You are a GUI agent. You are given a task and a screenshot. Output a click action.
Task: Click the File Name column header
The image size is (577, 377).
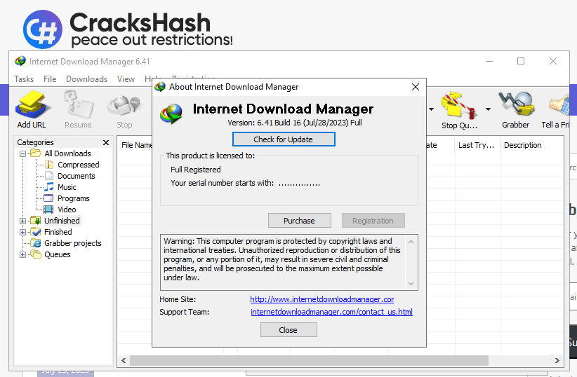pos(136,145)
